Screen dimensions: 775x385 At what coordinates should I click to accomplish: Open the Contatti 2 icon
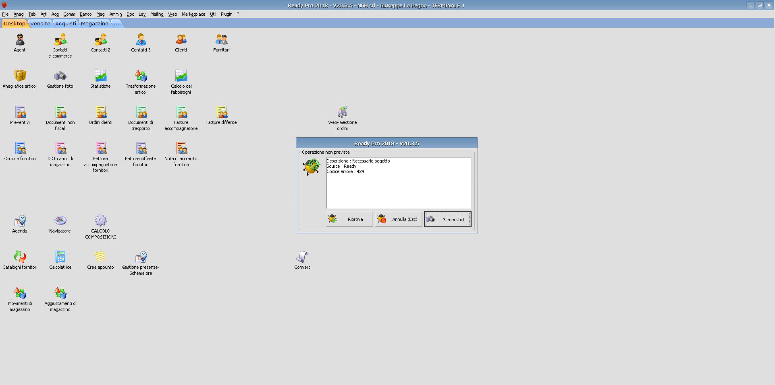coord(101,40)
